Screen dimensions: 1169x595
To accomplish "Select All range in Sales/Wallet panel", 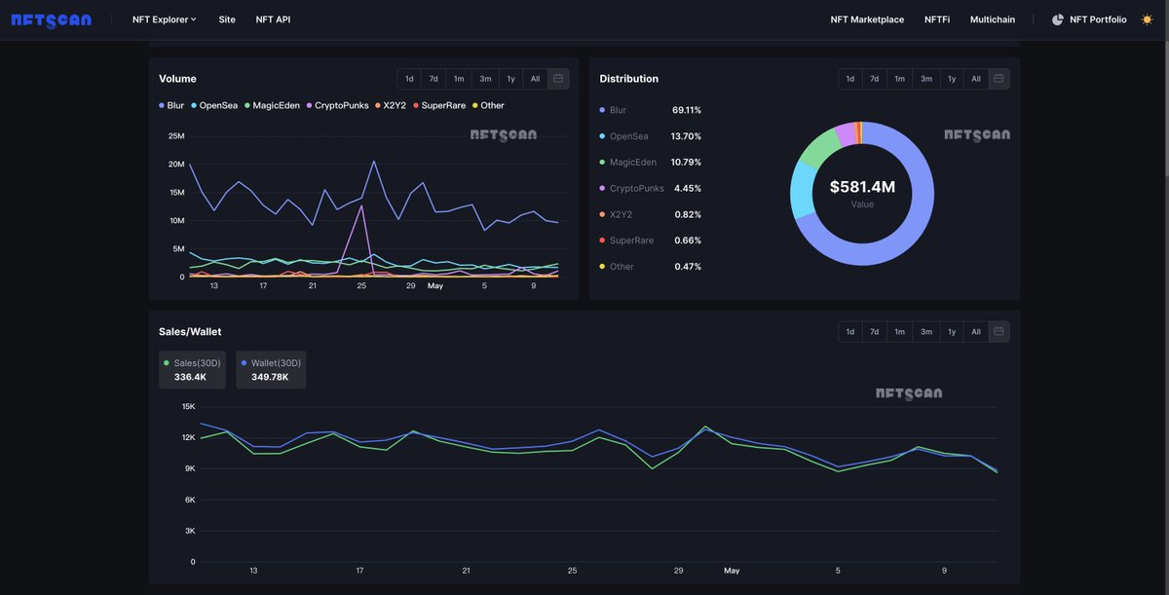I will 976,332.
